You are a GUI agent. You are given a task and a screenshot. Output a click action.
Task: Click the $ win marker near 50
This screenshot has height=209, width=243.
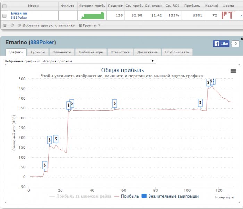pos(45,165)
